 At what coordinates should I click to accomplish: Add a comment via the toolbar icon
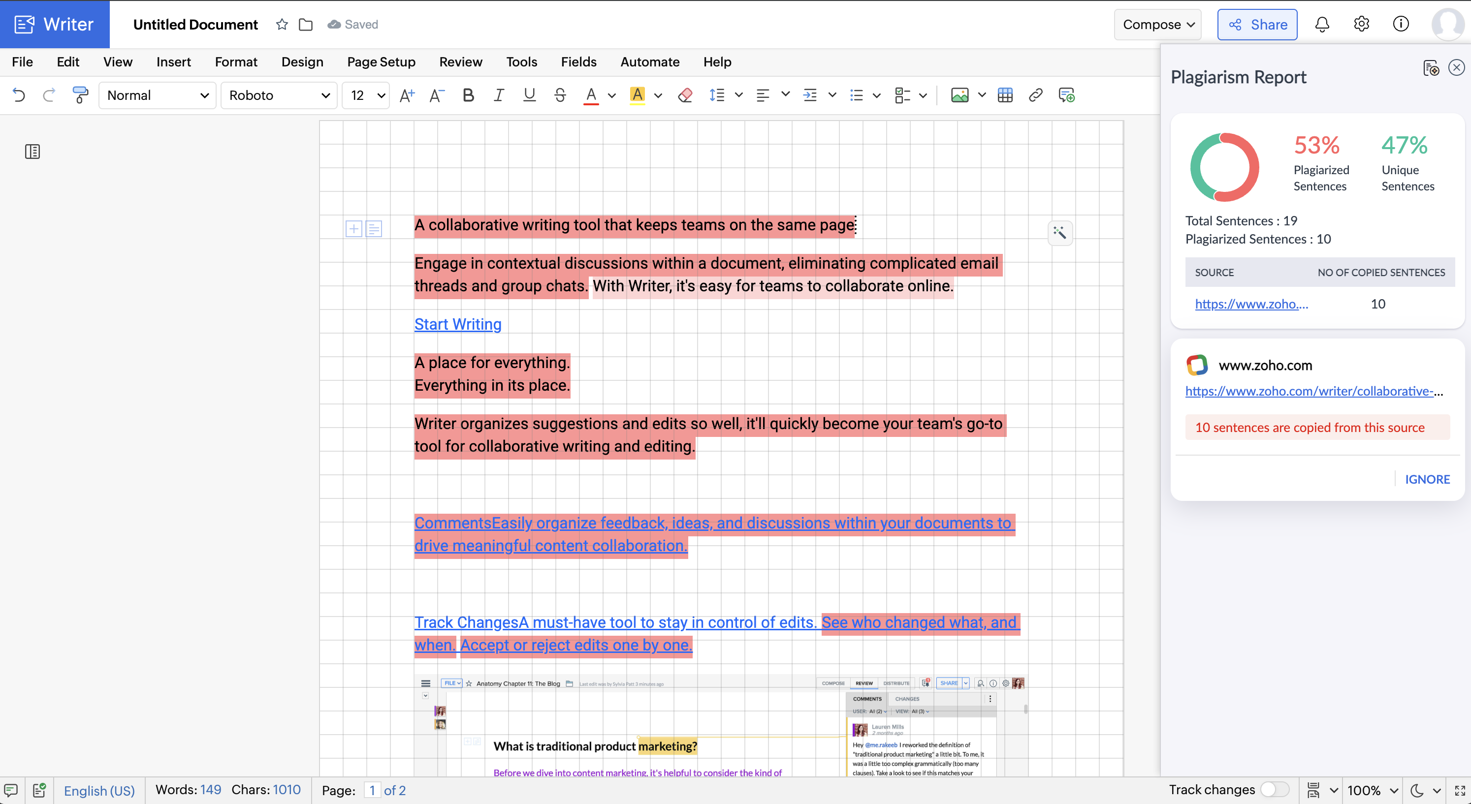(x=1066, y=95)
